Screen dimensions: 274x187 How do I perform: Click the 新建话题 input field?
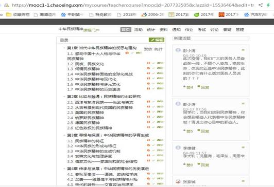point(211,38)
